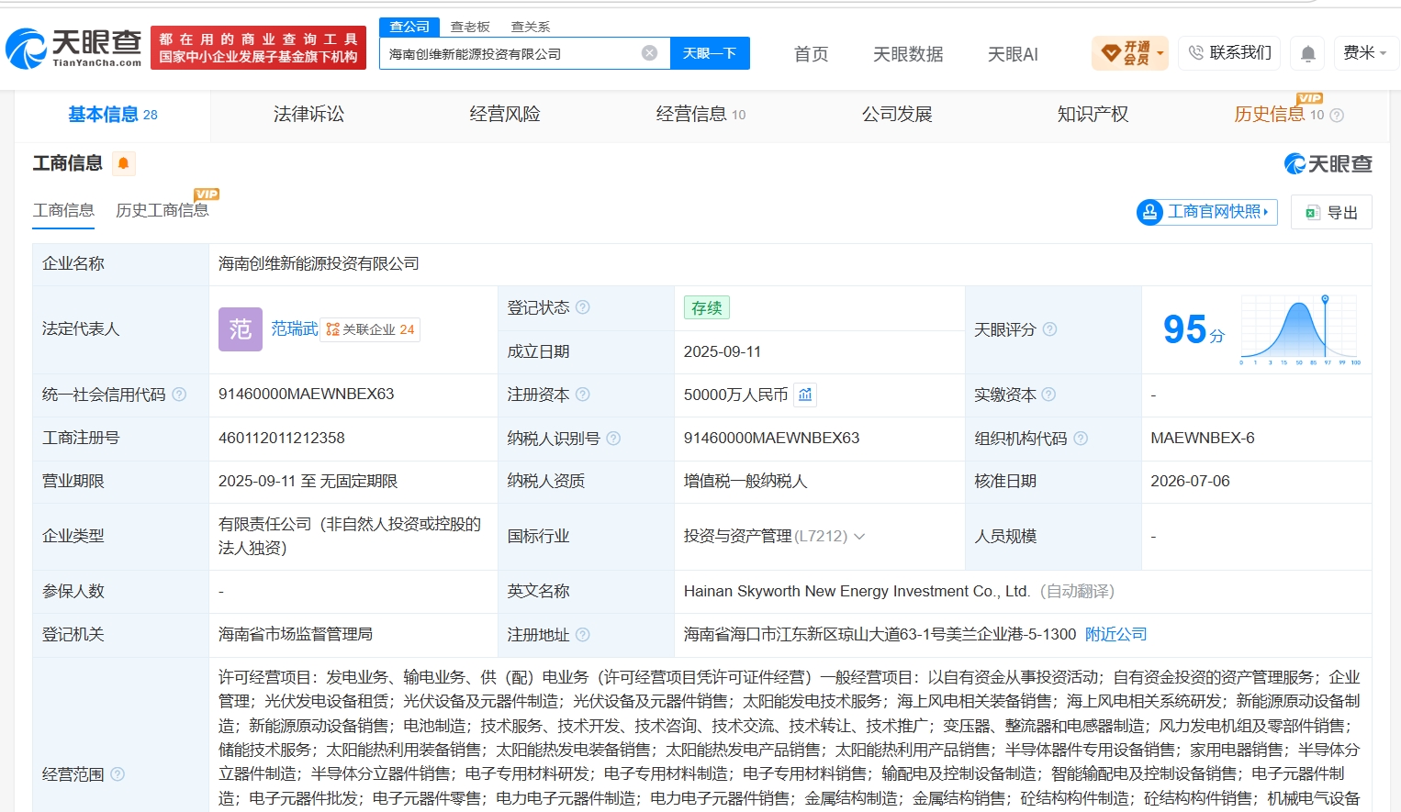The height and width of the screenshot is (812, 1401).
Task: Open the 附近公司 link
Action: pyautogui.click(x=1115, y=634)
